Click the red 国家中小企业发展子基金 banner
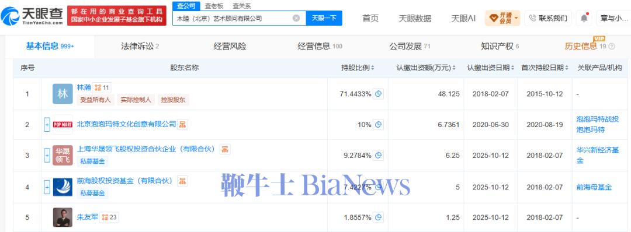The height and width of the screenshot is (232, 631). point(116,16)
